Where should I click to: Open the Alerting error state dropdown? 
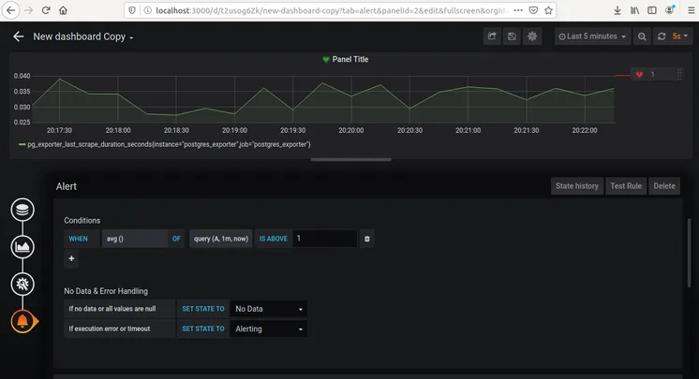point(268,328)
